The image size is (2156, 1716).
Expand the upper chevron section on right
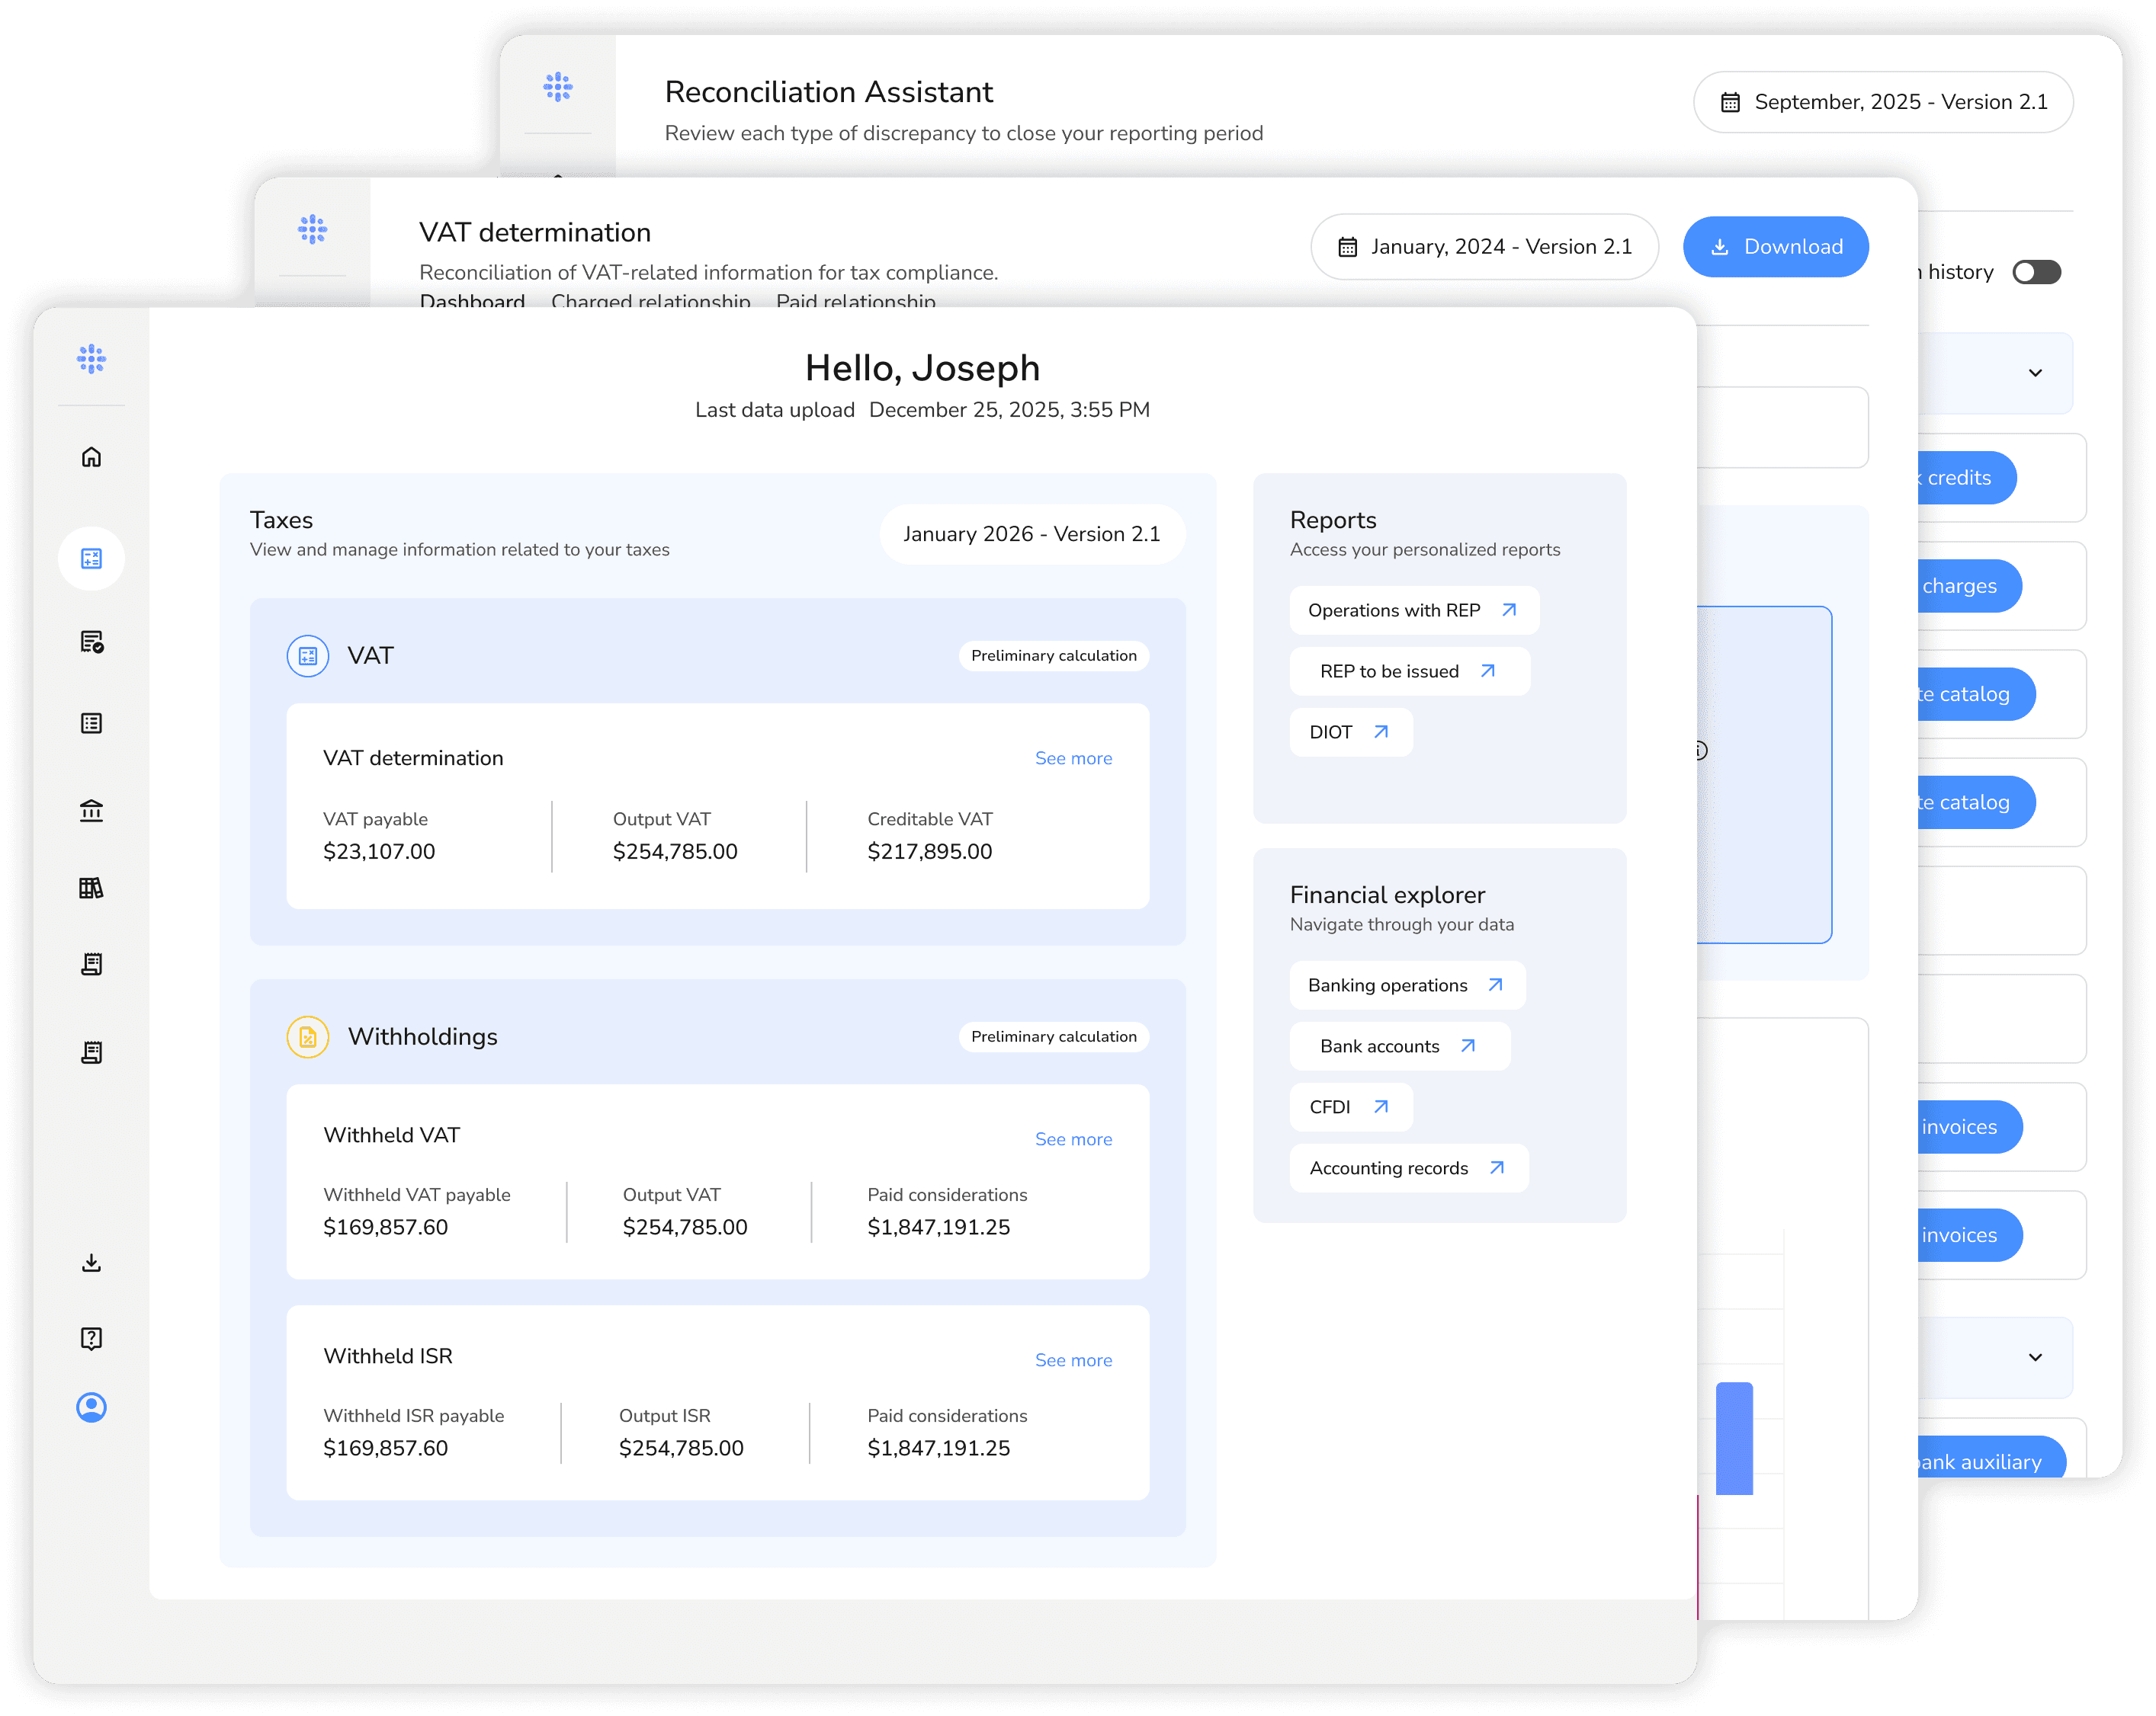(x=2034, y=373)
